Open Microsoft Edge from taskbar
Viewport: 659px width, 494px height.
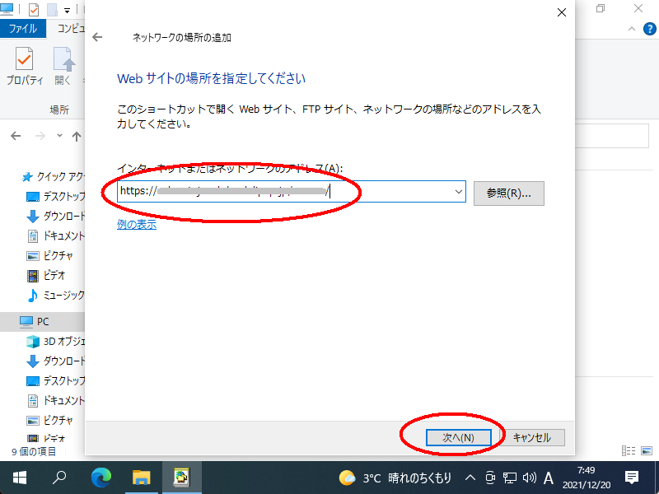coord(101,478)
